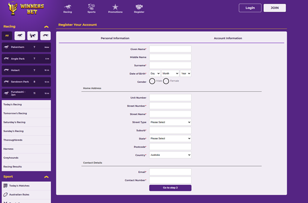Viewport: 308px width, 203px height.
Task: Open Harness in the sidebar
Action: coord(26,149)
